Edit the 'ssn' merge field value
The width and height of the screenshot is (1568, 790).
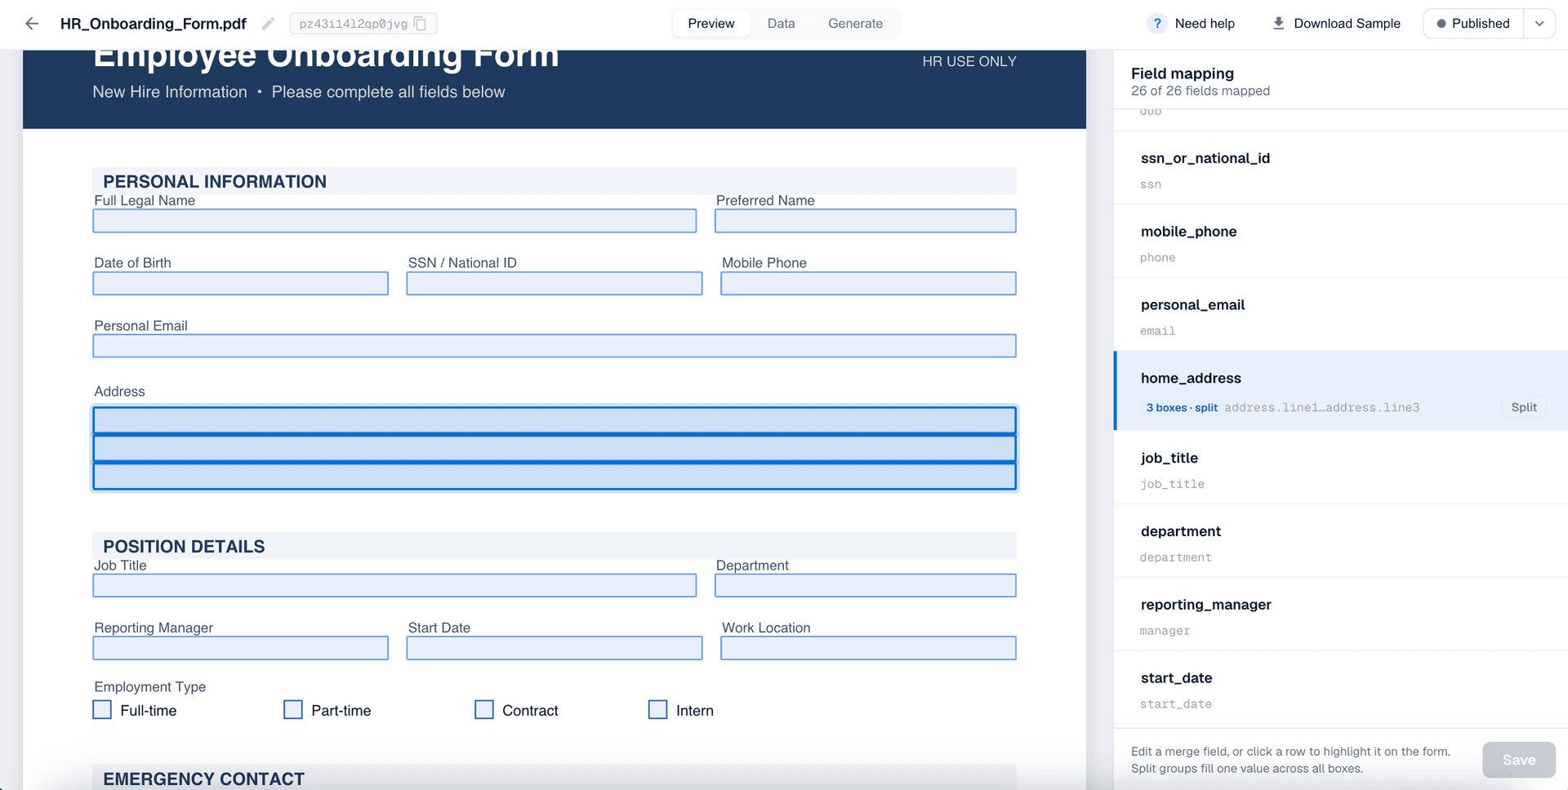(1151, 184)
